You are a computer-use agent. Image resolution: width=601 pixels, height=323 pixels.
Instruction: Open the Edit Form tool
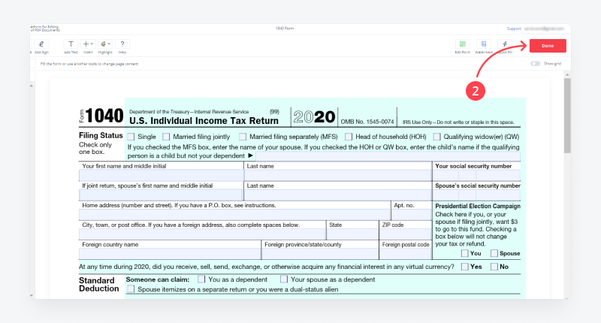[x=463, y=44]
